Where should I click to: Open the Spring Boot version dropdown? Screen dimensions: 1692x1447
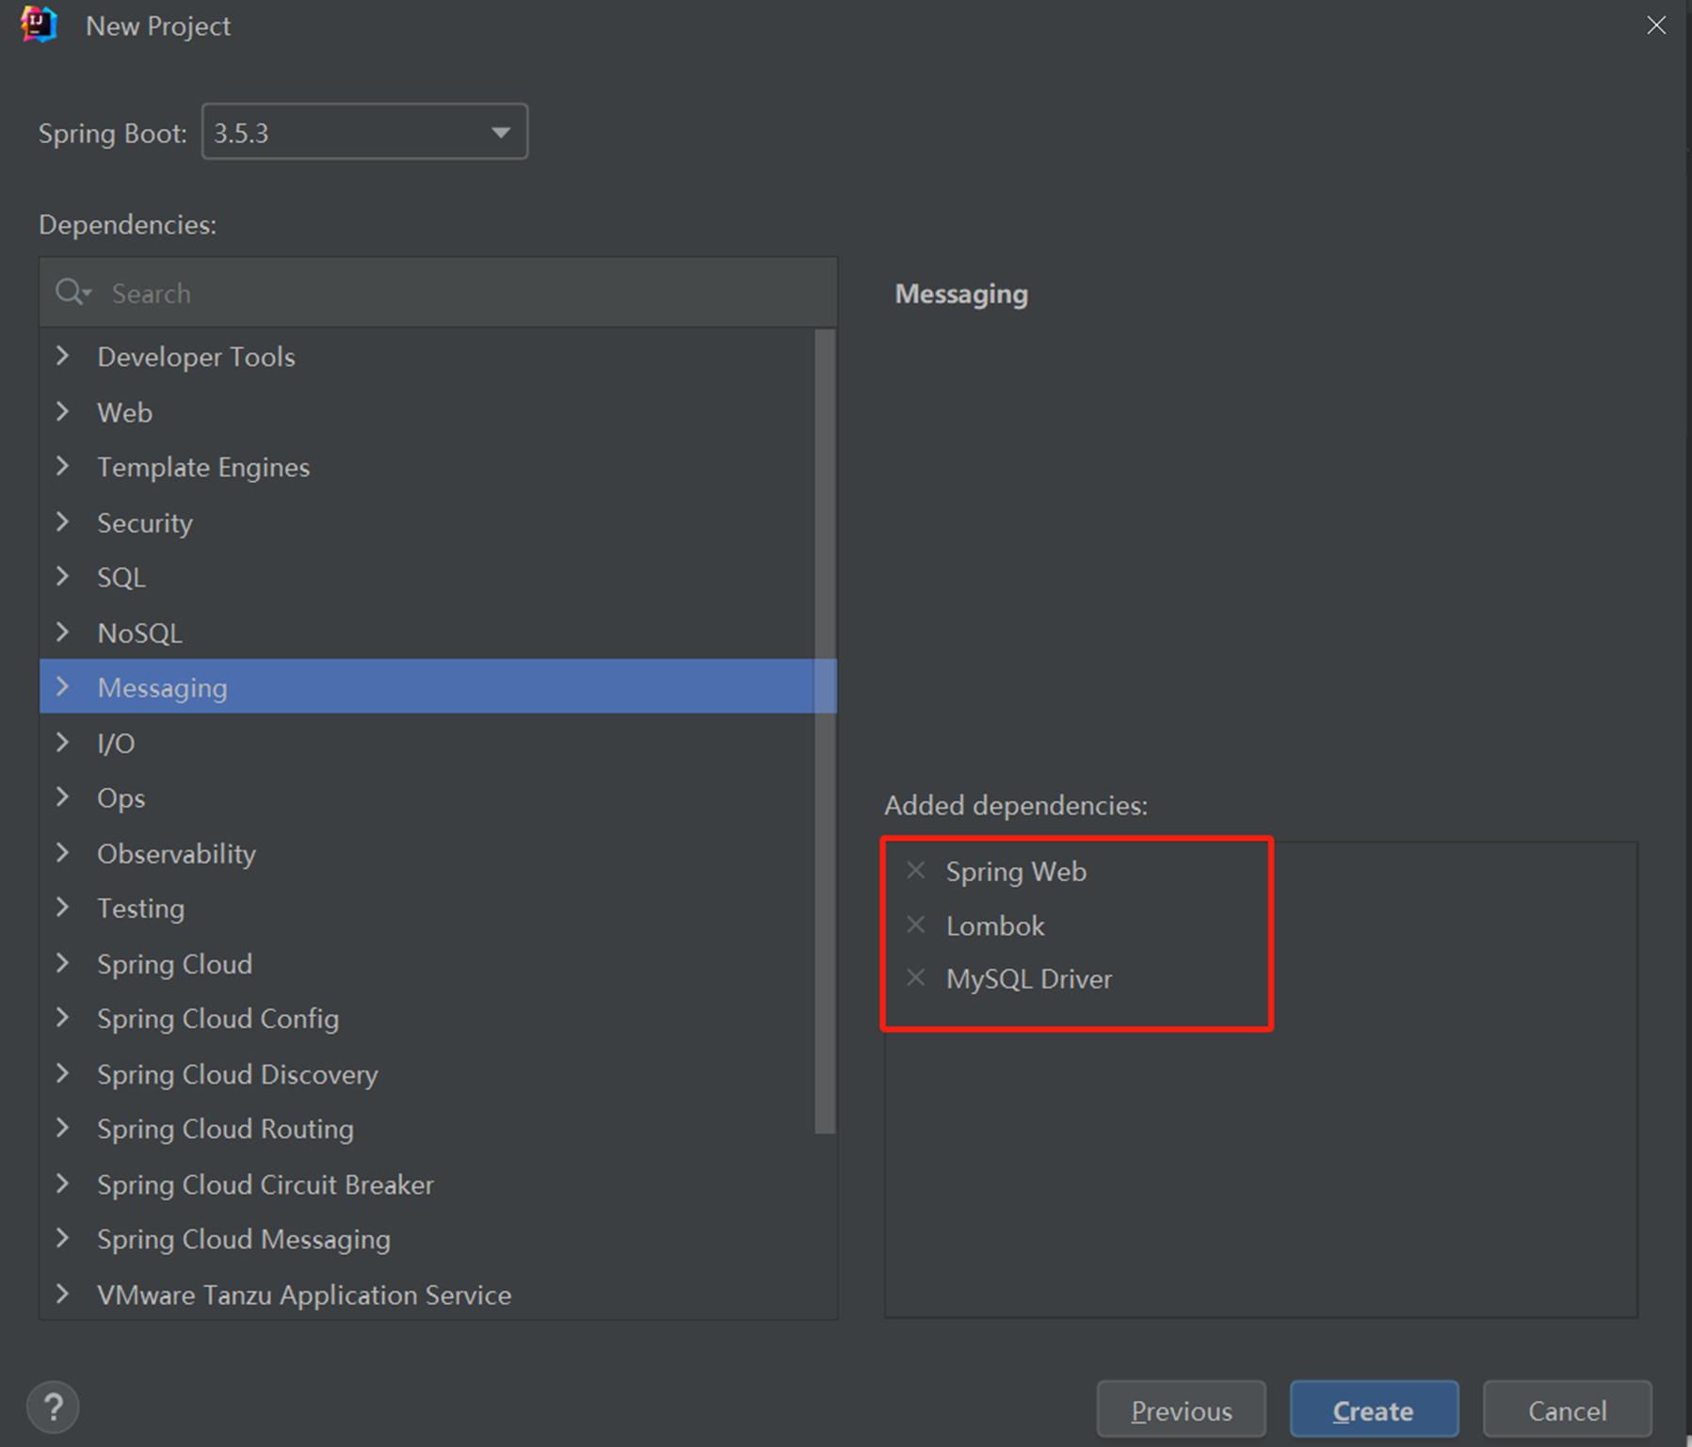tap(364, 132)
